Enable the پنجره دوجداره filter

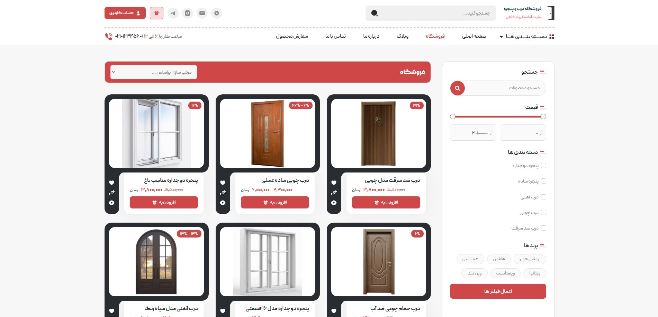coord(544,166)
